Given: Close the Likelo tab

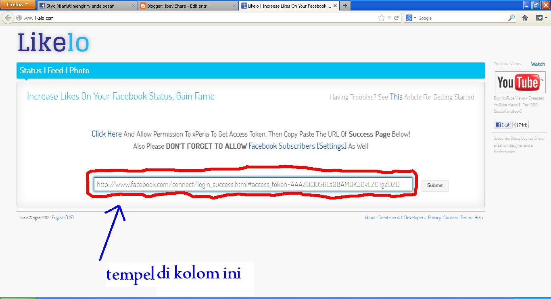Looking at the screenshot, I should tap(335, 6).
